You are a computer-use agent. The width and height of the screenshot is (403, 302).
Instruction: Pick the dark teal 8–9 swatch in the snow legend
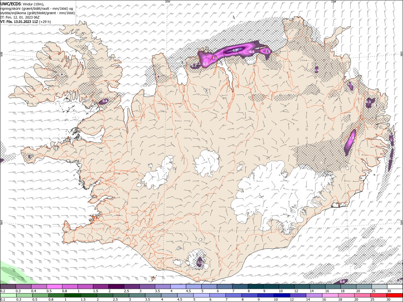point(256,287)
